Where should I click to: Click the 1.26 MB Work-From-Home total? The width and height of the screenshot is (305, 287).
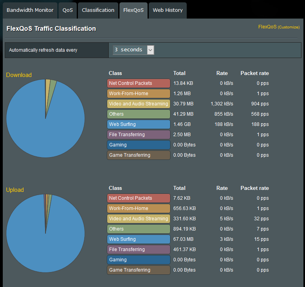(182, 94)
